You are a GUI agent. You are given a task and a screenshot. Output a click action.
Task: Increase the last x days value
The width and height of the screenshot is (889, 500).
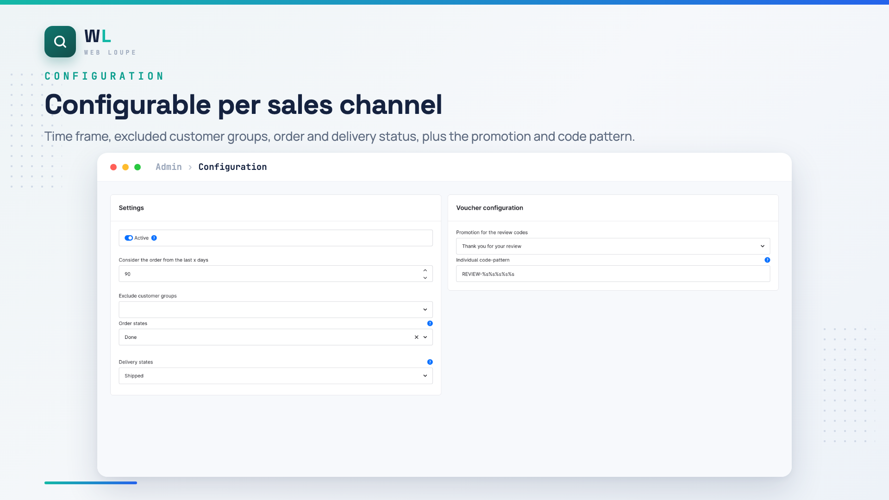click(425, 270)
